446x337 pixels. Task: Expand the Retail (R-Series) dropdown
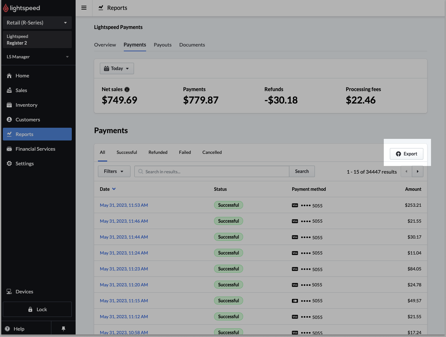(37, 23)
